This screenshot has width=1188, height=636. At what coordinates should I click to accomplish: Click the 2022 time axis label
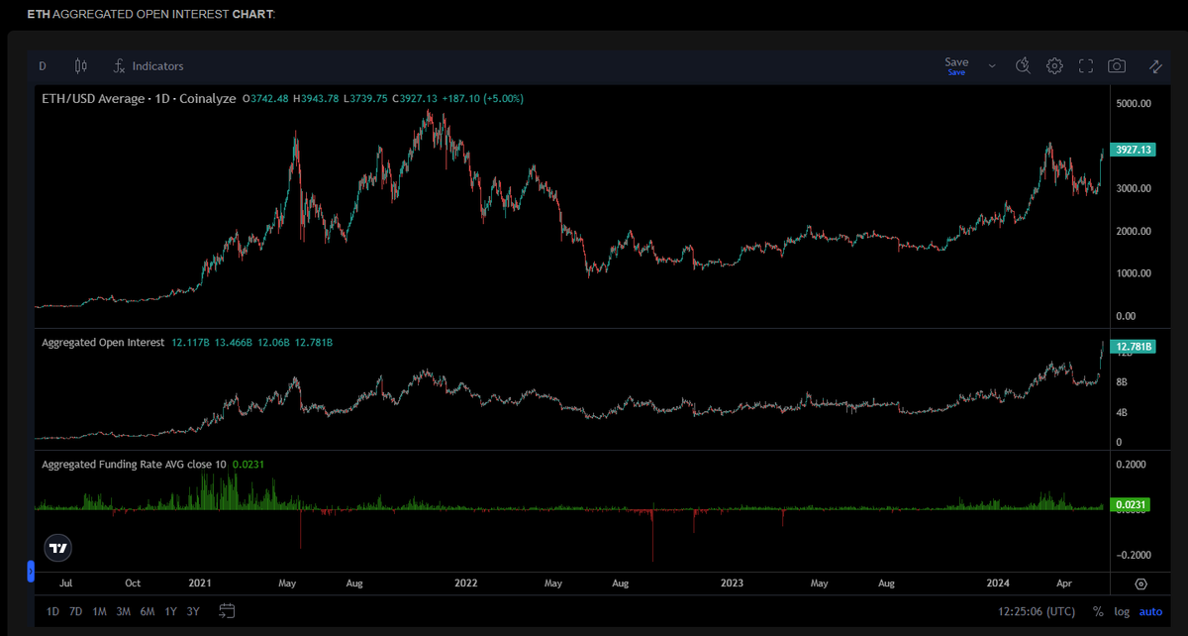[465, 583]
